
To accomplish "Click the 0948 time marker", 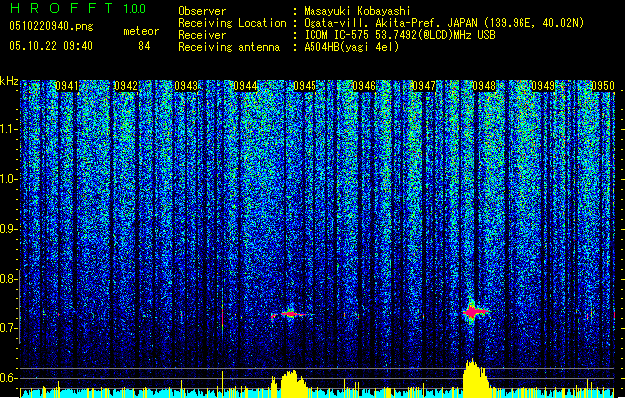I will (x=484, y=86).
